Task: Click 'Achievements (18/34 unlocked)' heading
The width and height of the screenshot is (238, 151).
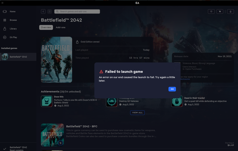Action: pos(61,92)
